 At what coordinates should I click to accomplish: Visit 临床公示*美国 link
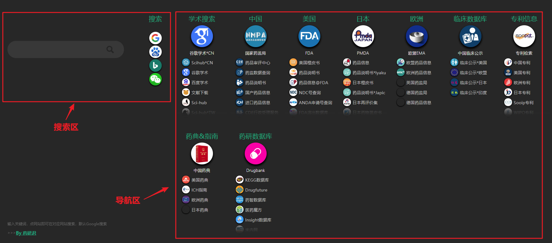(473, 63)
